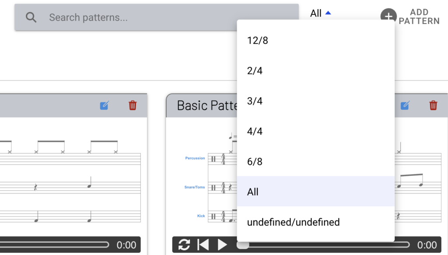The height and width of the screenshot is (255, 448).
Task: Click the search magnifier icon
Action: 31,17
